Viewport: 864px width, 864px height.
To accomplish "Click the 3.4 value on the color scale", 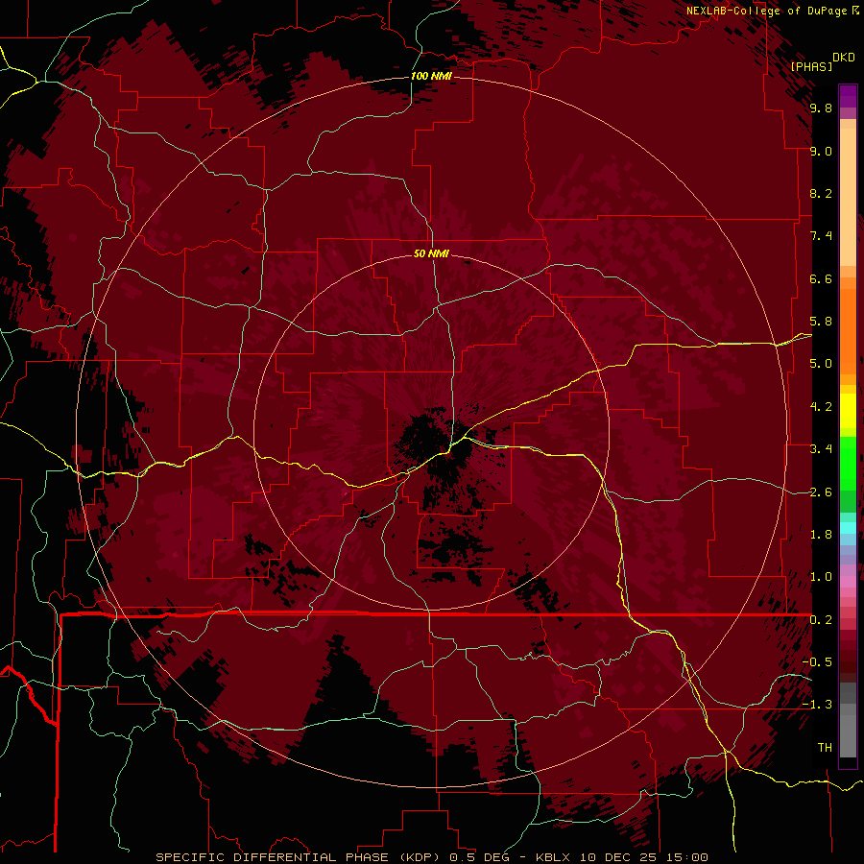I will click(x=821, y=449).
